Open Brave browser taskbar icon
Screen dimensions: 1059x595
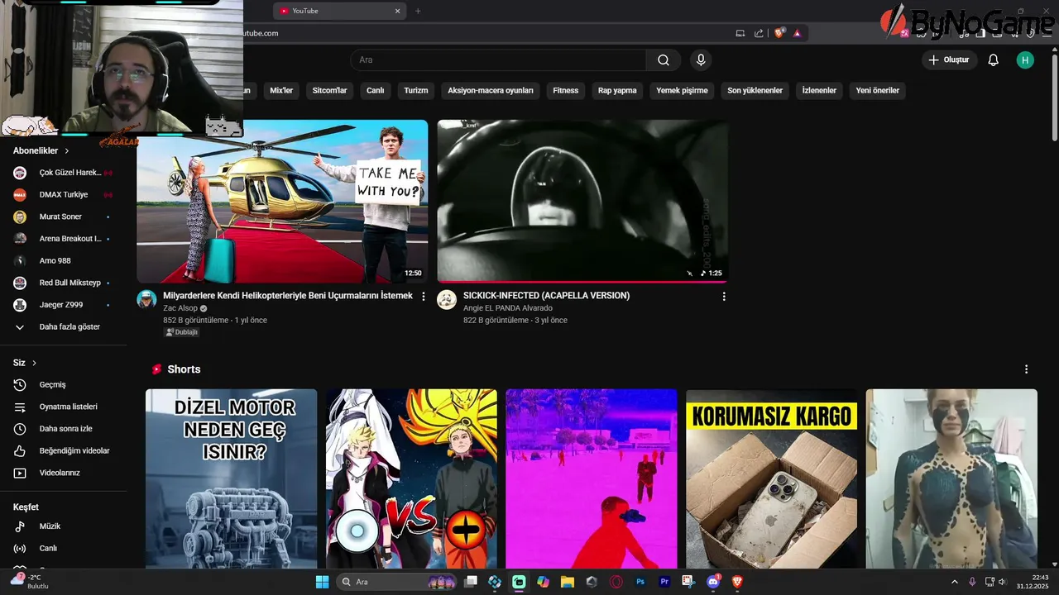(x=737, y=582)
